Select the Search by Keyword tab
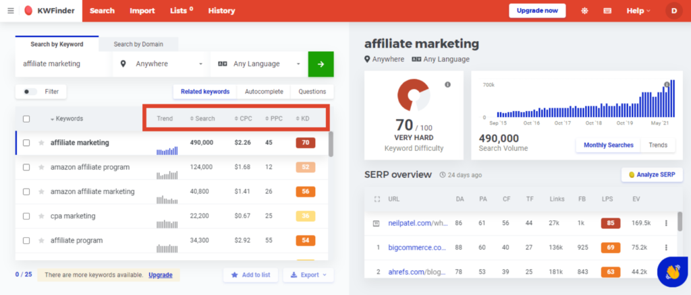This screenshot has width=691, height=295. (57, 44)
